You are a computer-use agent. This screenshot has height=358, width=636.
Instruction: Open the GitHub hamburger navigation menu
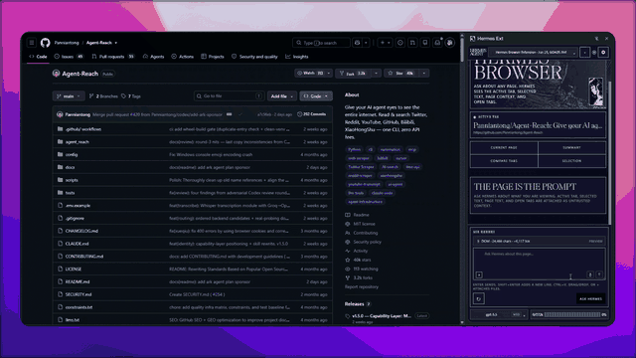click(32, 42)
